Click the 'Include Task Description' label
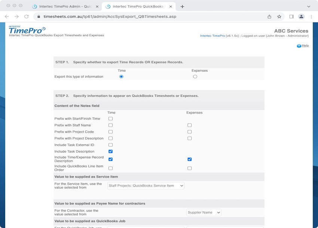Screen dimensions: 318x228 click(74, 151)
